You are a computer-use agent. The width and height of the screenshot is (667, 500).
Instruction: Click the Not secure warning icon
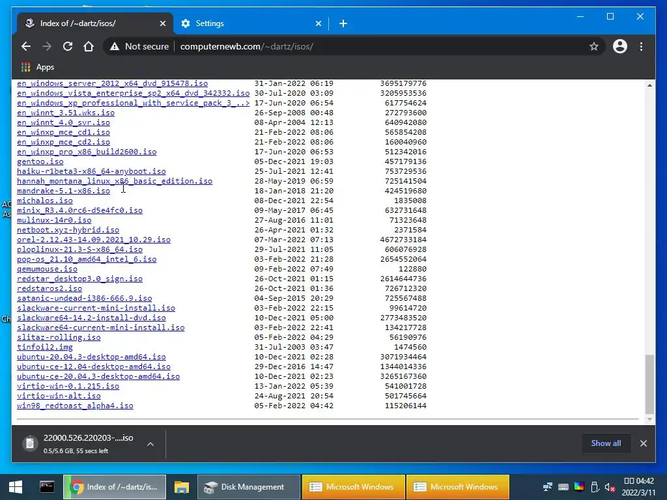(x=115, y=46)
